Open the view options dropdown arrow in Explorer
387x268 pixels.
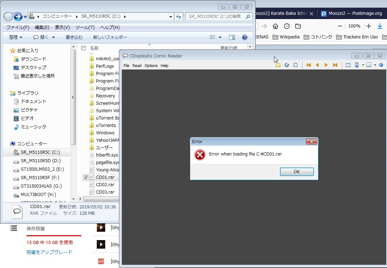click(x=220, y=37)
